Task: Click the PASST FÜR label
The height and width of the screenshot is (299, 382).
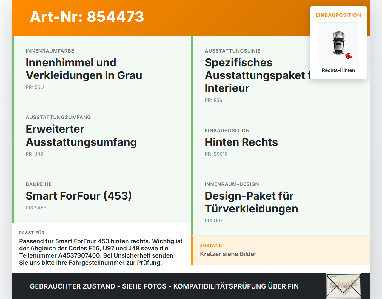Action: [x=32, y=233]
